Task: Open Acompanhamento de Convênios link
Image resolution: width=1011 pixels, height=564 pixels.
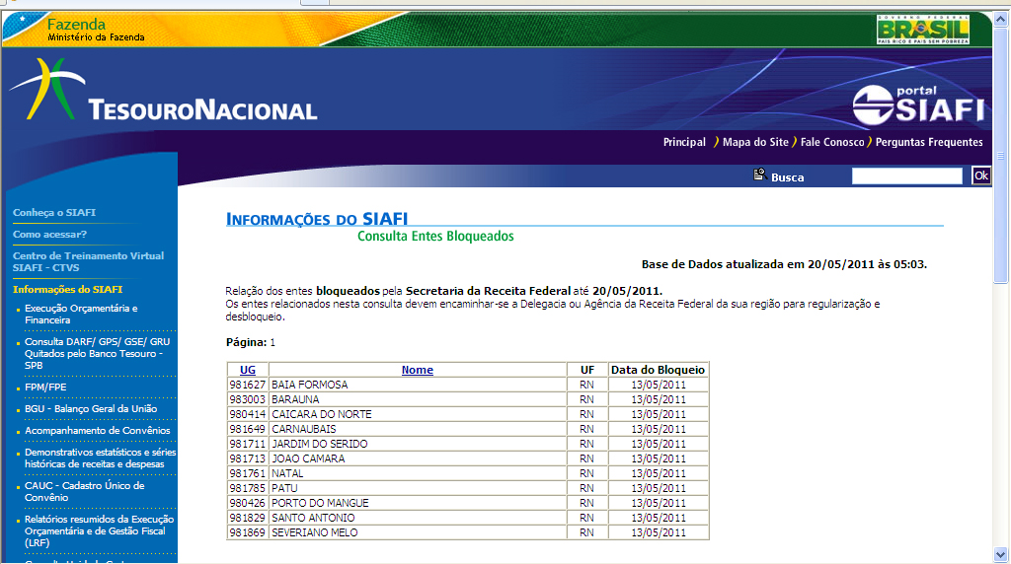Action: pyautogui.click(x=98, y=431)
